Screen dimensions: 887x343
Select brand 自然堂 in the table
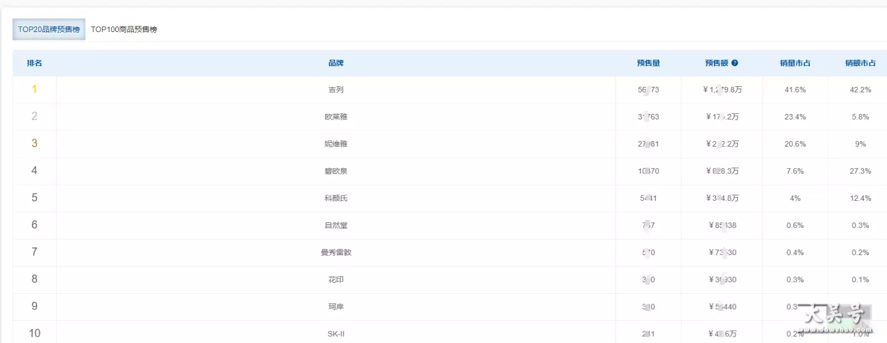(x=336, y=225)
